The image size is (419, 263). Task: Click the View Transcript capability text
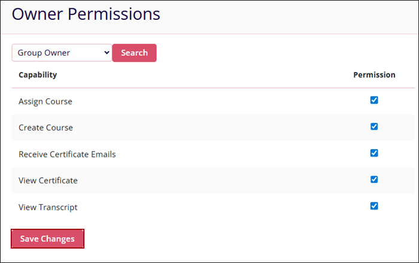pos(48,207)
